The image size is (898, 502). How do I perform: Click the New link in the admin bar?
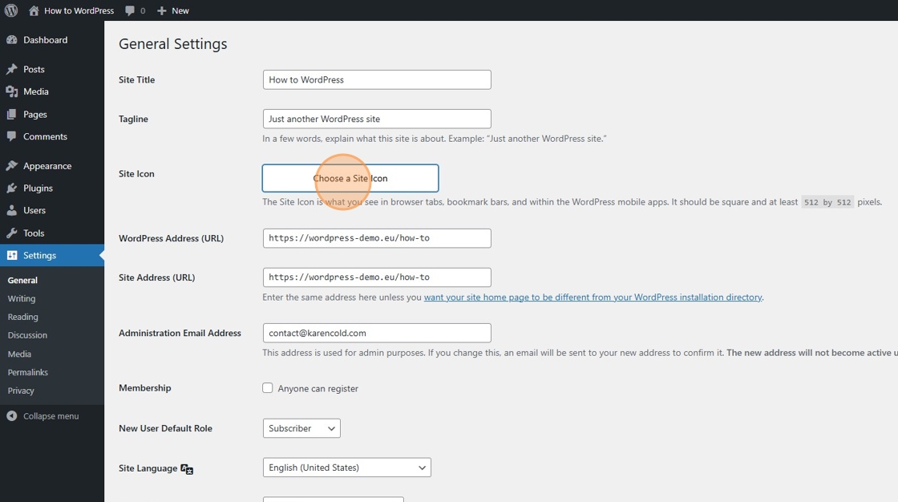(180, 10)
